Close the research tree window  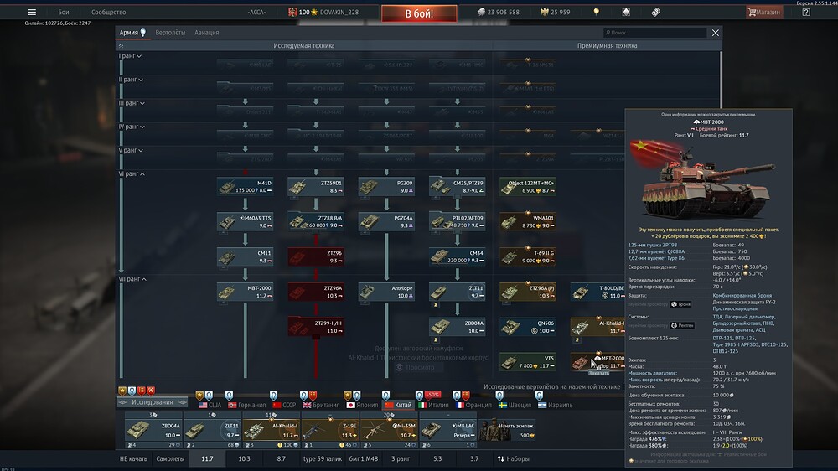(x=715, y=33)
